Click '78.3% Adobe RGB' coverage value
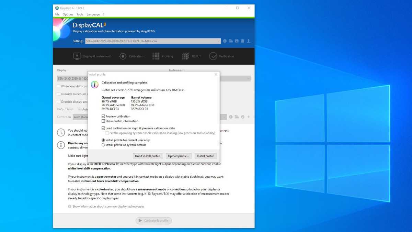Image resolution: width=412 pixels, height=232 pixels. [x=113, y=105]
